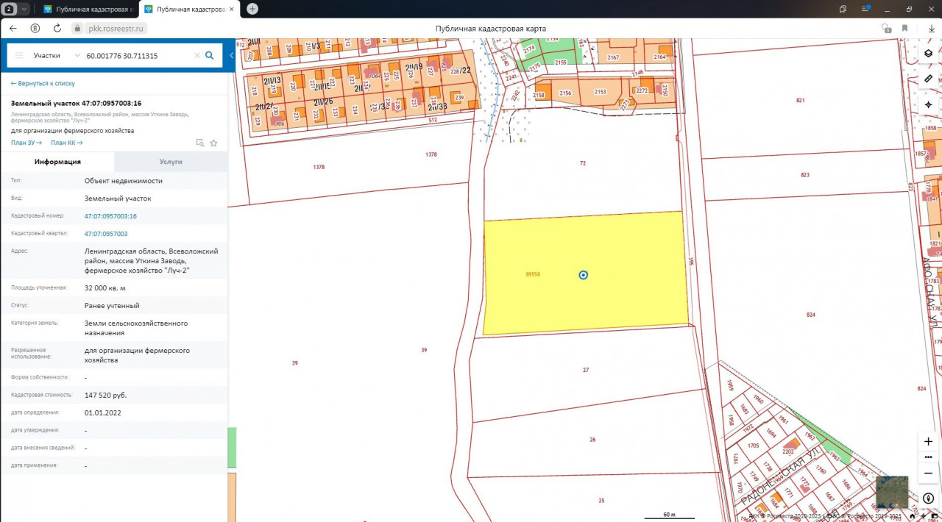Switch to the Услуги tab

171,162
